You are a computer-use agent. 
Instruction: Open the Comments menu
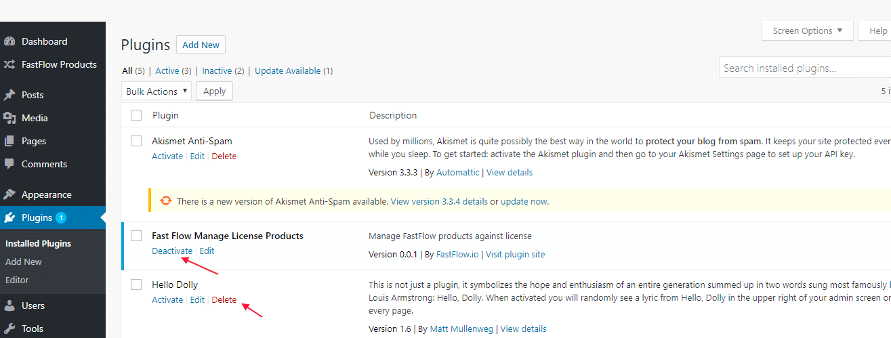[44, 164]
